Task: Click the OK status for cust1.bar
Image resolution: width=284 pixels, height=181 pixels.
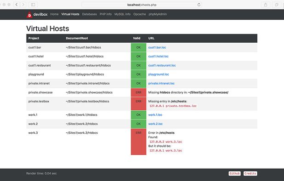Action: click(x=138, y=47)
